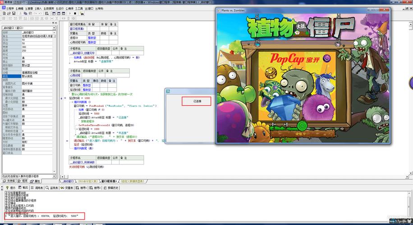The image size is (413, 225).
Task: Click the _启动窗口_将被销毁 subroutine name
Action: [x=83, y=162]
